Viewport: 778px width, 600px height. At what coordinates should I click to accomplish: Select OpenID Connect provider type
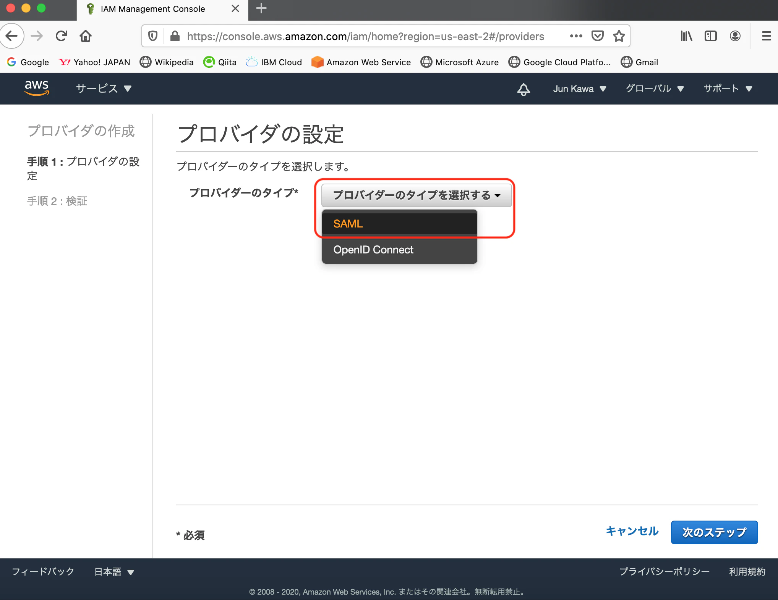pos(400,250)
